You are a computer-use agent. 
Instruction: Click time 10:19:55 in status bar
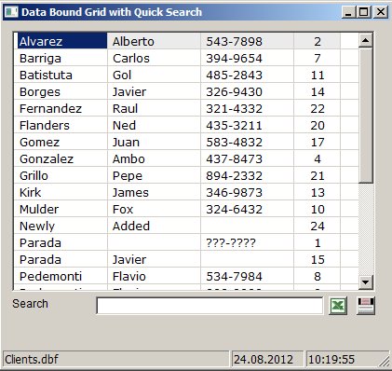(x=331, y=359)
